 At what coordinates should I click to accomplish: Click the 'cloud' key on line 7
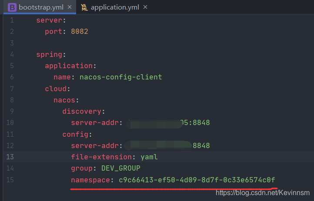tap(56, 89)
